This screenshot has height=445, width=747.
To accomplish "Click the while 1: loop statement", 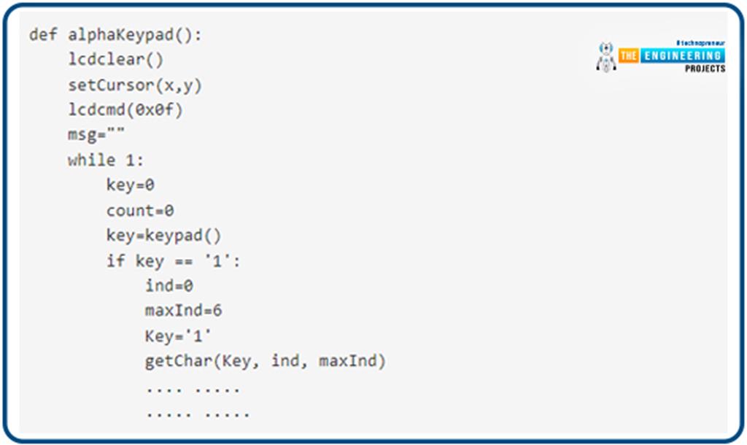I will [x=106, y=160].
